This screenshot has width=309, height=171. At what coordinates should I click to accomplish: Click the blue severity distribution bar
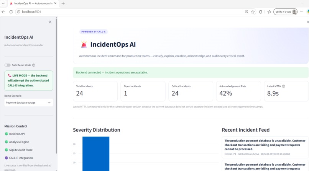96,154
